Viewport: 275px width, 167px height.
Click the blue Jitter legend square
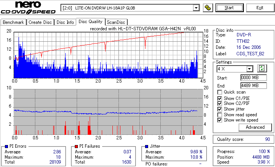pos(147,147)
